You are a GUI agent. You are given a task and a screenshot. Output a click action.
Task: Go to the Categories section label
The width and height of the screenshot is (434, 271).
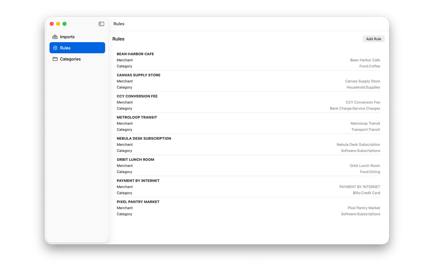click(70, 59)
